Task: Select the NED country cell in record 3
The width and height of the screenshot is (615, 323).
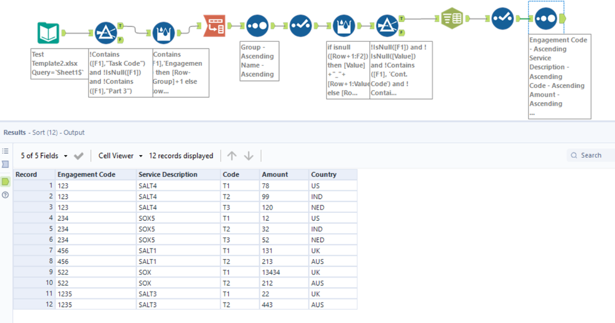Action: pyautogui.click(x=332, y=207)
